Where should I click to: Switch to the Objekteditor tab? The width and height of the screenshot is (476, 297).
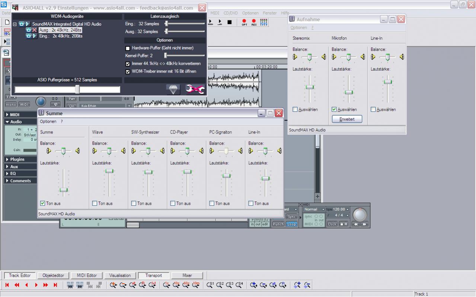pos(53,275)
